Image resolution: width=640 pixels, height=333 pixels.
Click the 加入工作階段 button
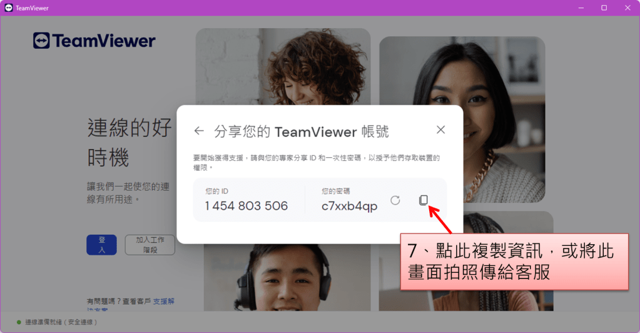tap(150, 245)
